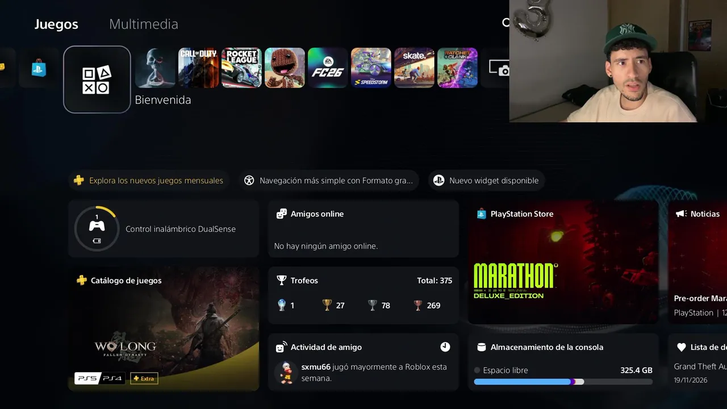Viewport: 727px width, 409px height.
Task: Click 'Espacio libre' label
Action: (x=505, y=370)
